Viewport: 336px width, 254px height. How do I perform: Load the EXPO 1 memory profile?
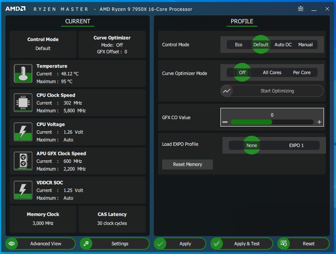296,145
